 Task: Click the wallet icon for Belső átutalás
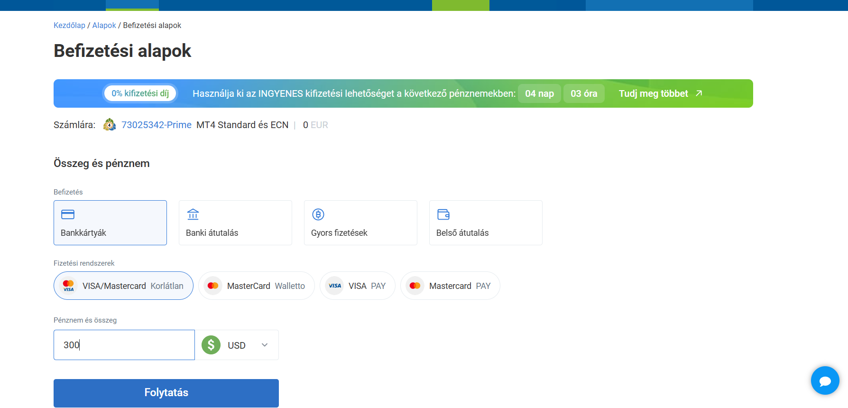pyautogui.click(x=443, y=214)
